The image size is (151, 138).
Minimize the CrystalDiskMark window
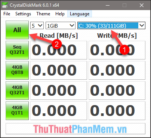pyautogui.click(x=108, y=5)
